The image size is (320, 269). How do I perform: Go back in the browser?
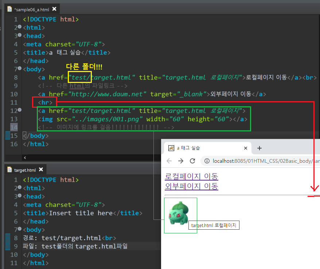tap(169, 161)
